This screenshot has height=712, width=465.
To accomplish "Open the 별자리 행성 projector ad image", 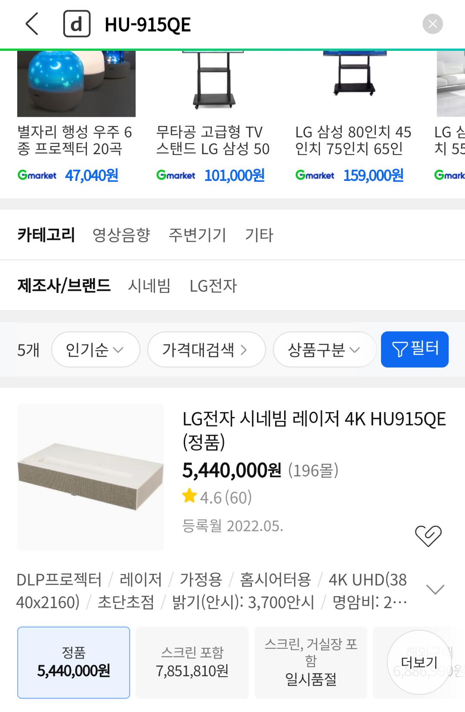I will 76,84.
